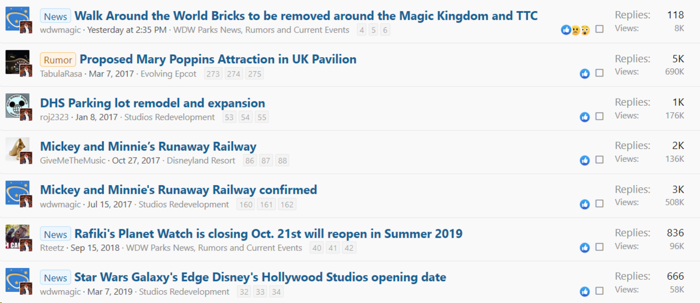Screen dimensions: 700x303
Task: Click TabulaRasa's avatar on Mary Poppins thread
Action: 17,62
